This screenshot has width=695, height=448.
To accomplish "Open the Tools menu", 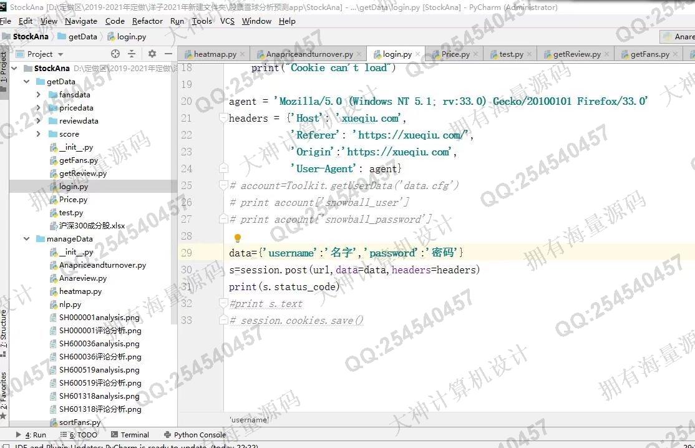I will pyautogui.click(x=202, y=21).
